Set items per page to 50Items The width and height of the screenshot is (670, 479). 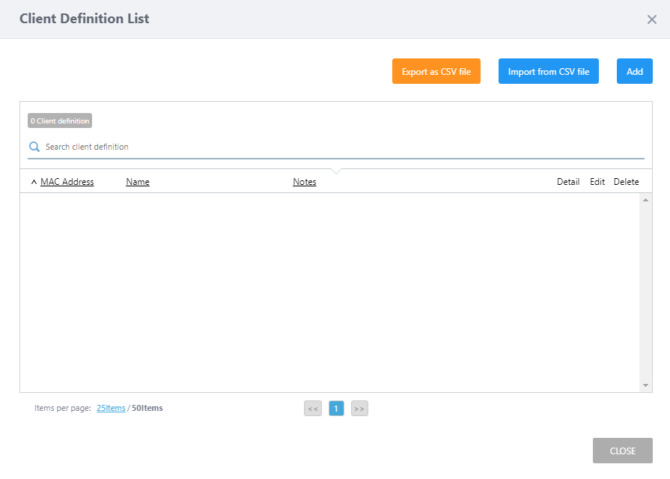[147, 409]
